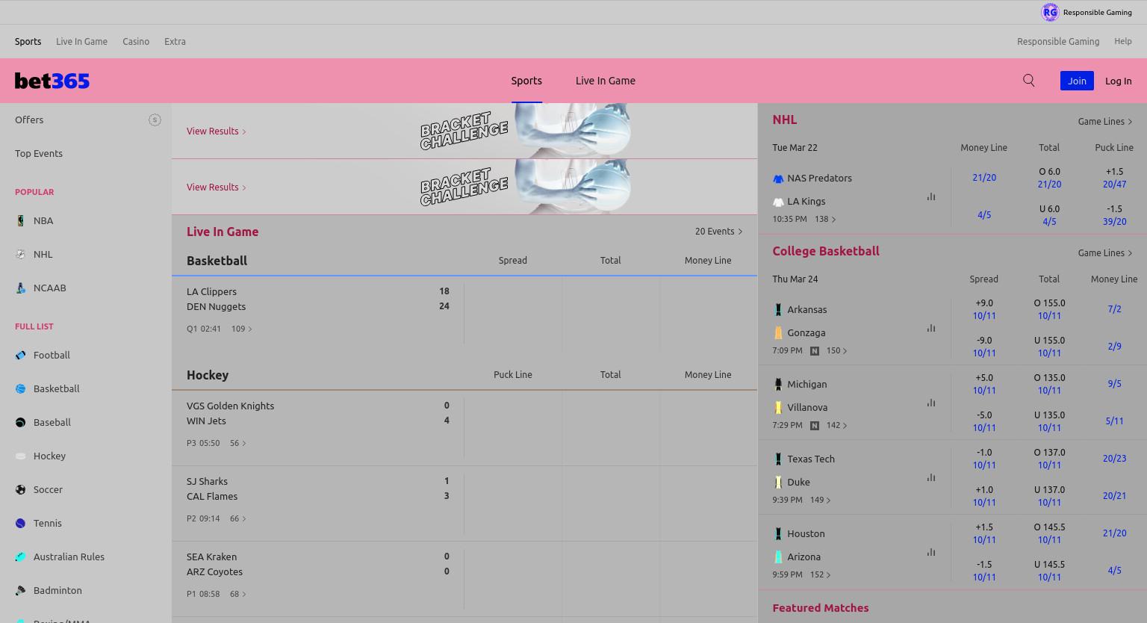Click the first View Results link
The height and width of the screenshot is (623, 1147).
216,131
